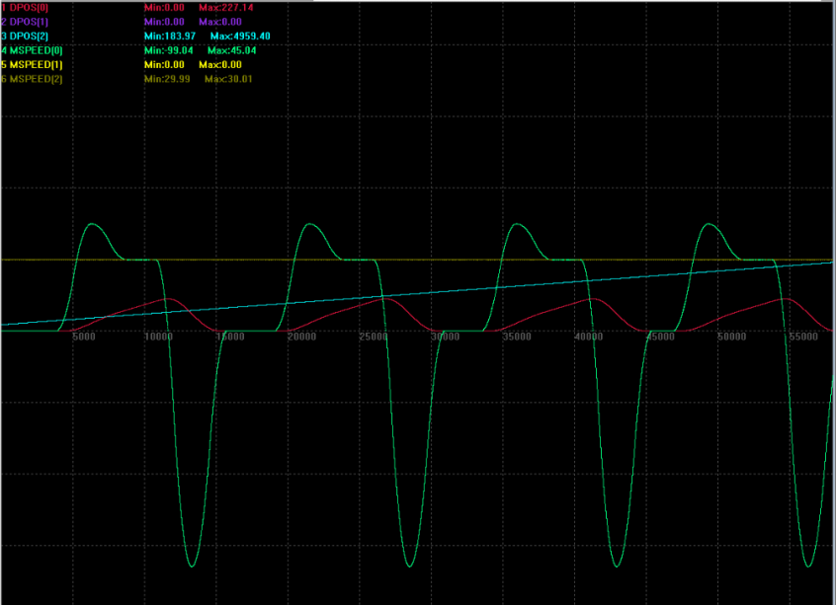Click the red DPOS(0) legend label

coord(27,7)
